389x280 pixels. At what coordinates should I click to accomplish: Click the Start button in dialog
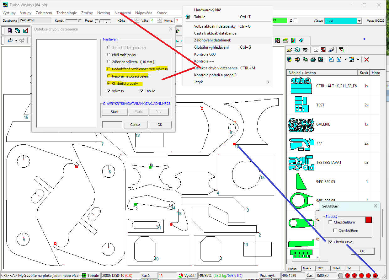(115, 112)
